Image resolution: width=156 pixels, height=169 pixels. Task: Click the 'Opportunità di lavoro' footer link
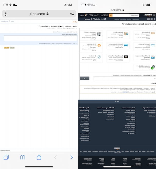pyautogui.click(x=150, y=110)
